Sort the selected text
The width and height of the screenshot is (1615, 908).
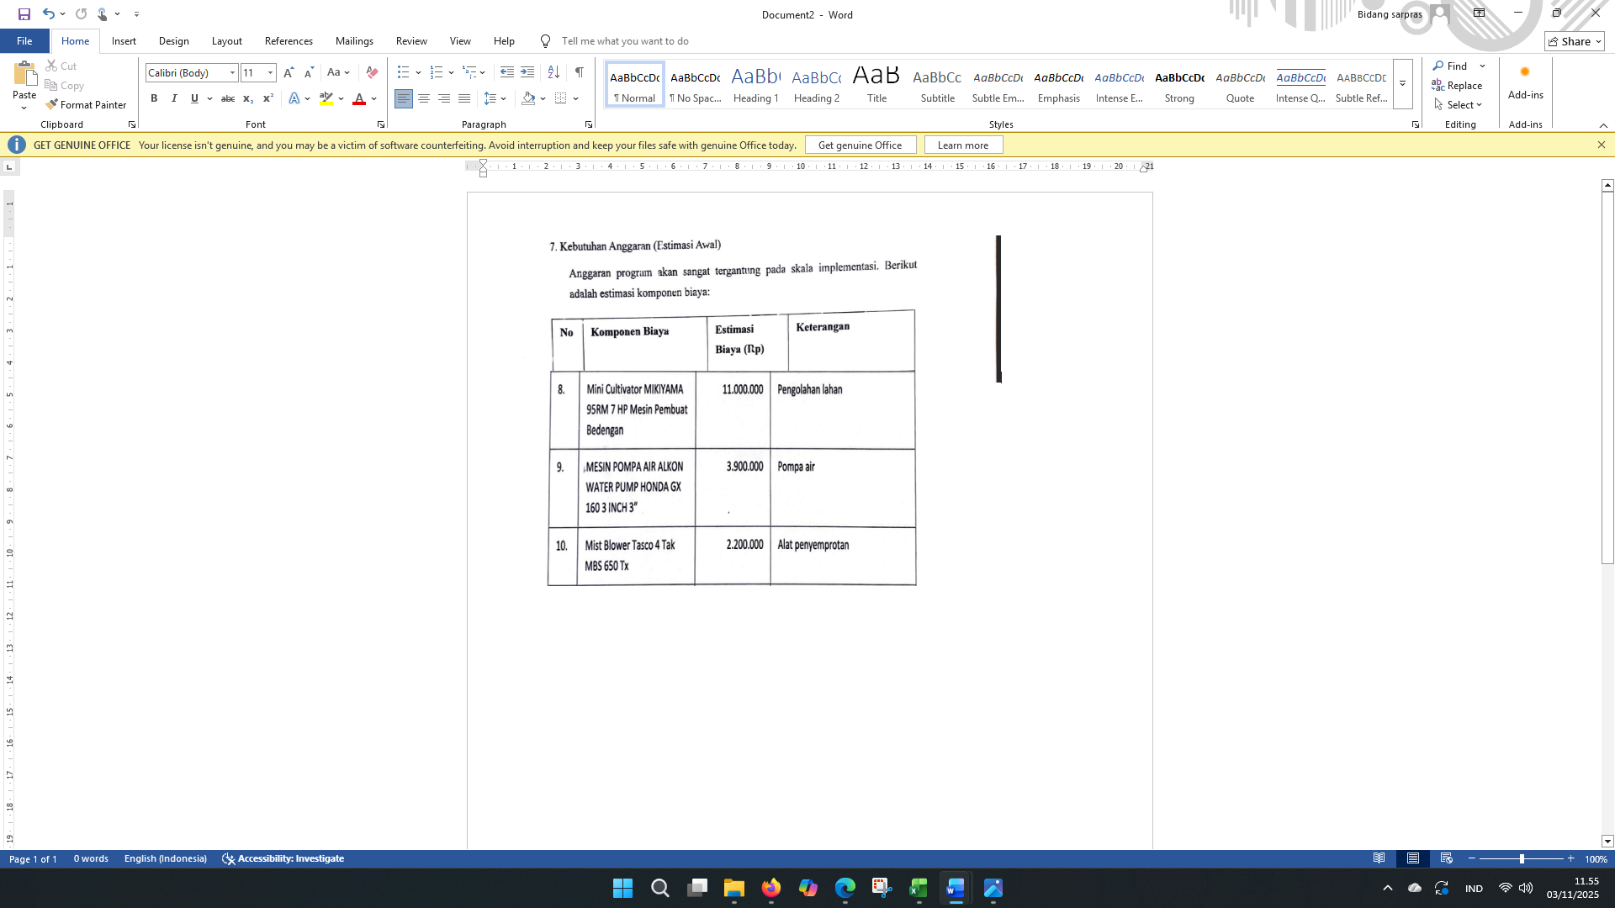[553, 73]
